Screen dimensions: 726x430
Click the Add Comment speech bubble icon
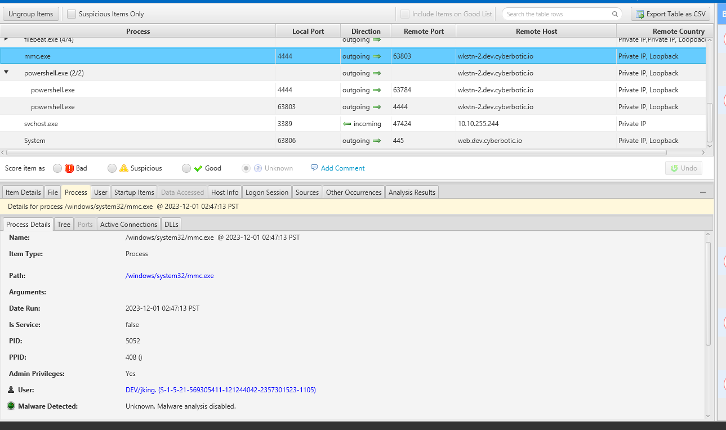314,168
